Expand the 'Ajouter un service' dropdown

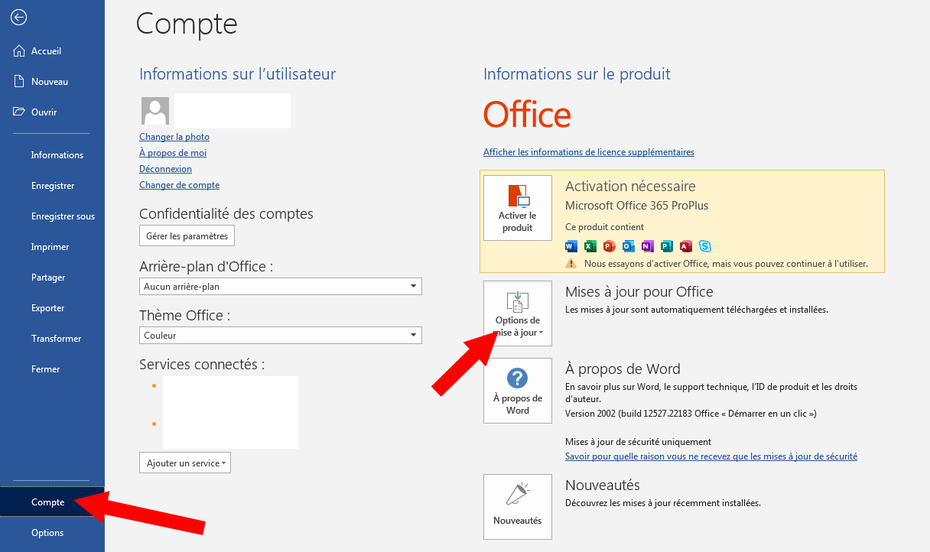tap(184, 463)
